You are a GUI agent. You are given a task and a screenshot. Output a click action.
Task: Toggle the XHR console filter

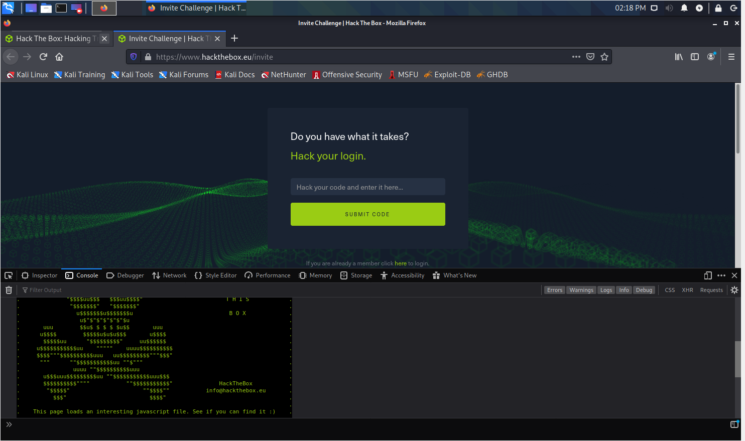click(x=687, y=290)
